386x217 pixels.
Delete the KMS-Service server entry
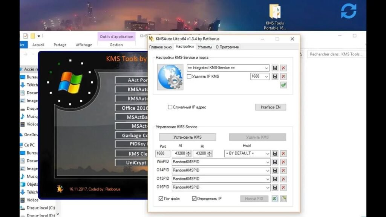[283, 68]
